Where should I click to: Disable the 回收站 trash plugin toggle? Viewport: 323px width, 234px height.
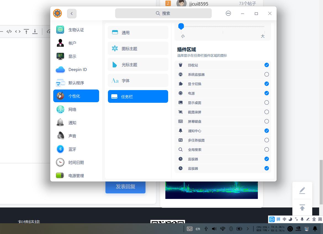click(x=266, y=65)
